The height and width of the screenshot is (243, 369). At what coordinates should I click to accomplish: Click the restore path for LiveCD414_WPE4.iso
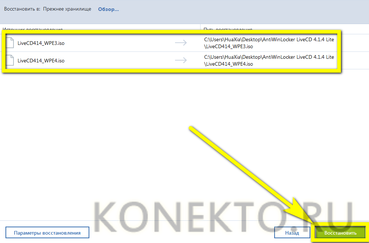(x=269, y=61)
